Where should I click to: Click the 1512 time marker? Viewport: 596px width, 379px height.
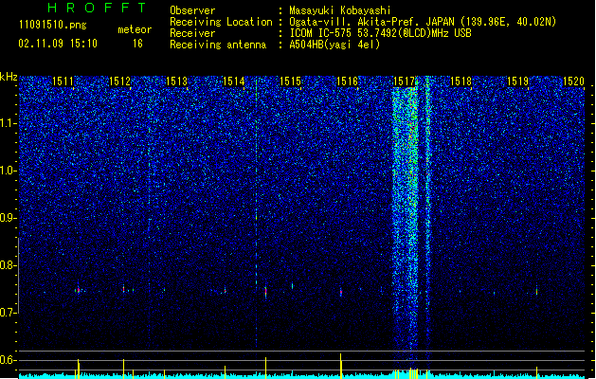coord(119,81)
